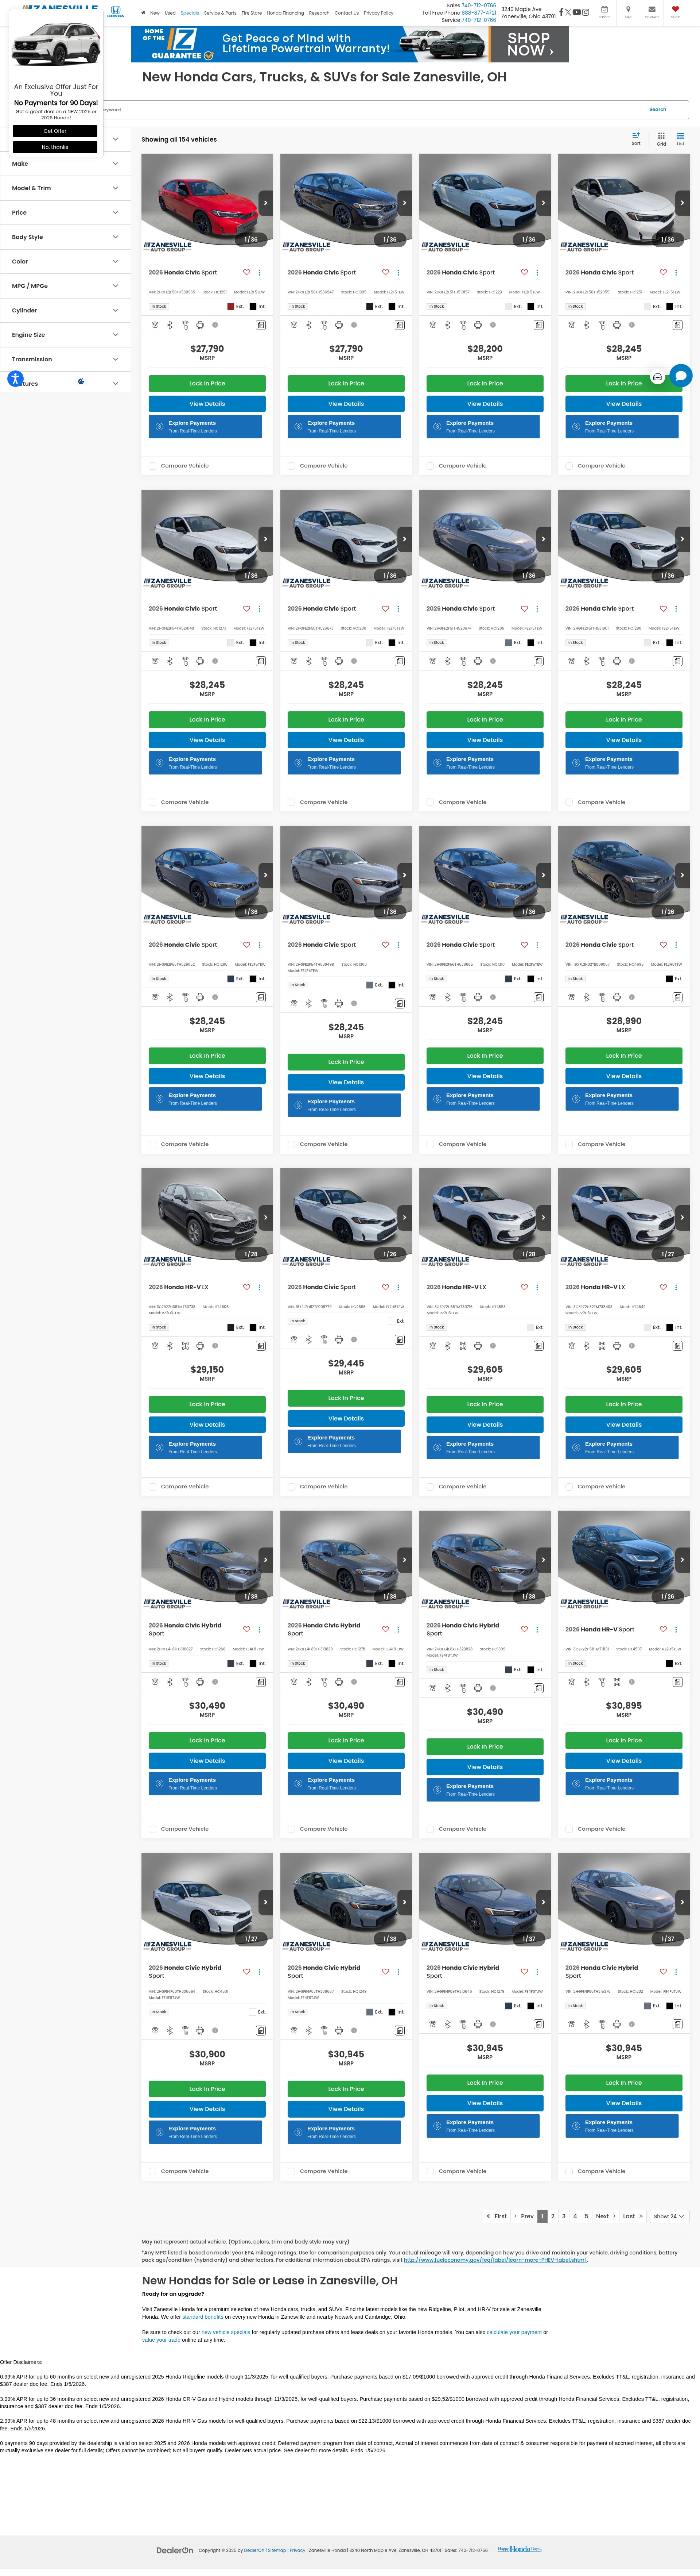Image resolution: width=700 pixels, height=2576 pixels.
Task: Go to page 2 of the results
Action: pos(552,2216)
